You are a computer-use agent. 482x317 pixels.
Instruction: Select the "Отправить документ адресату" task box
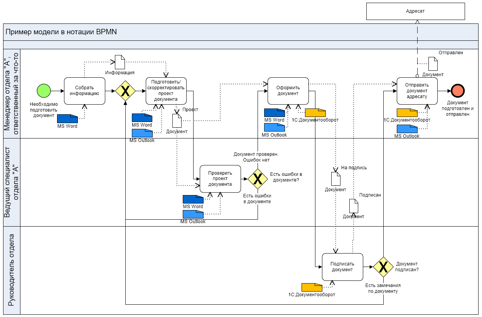coord(417,91)
